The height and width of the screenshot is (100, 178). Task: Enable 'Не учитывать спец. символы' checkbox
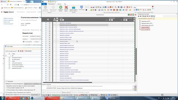click(7, 90)
